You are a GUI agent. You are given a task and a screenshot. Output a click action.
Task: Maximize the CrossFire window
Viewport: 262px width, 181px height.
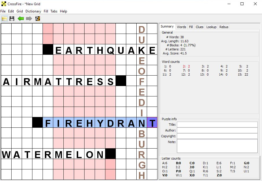pyautogui.click(x=242, y=4)
